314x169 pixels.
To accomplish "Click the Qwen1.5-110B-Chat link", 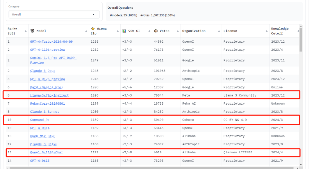I will [x=47, y=152].
